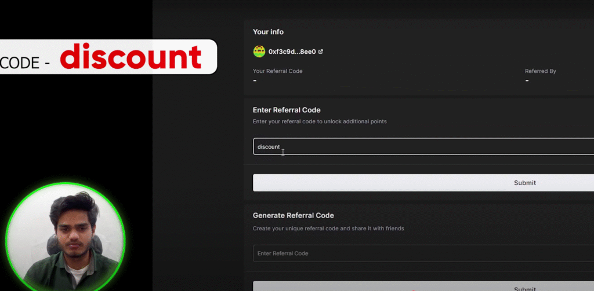The width and height of the screenshot is (594, 291).
Task: Select the Your Referral Code label
Action: click(x=278, y=71)
